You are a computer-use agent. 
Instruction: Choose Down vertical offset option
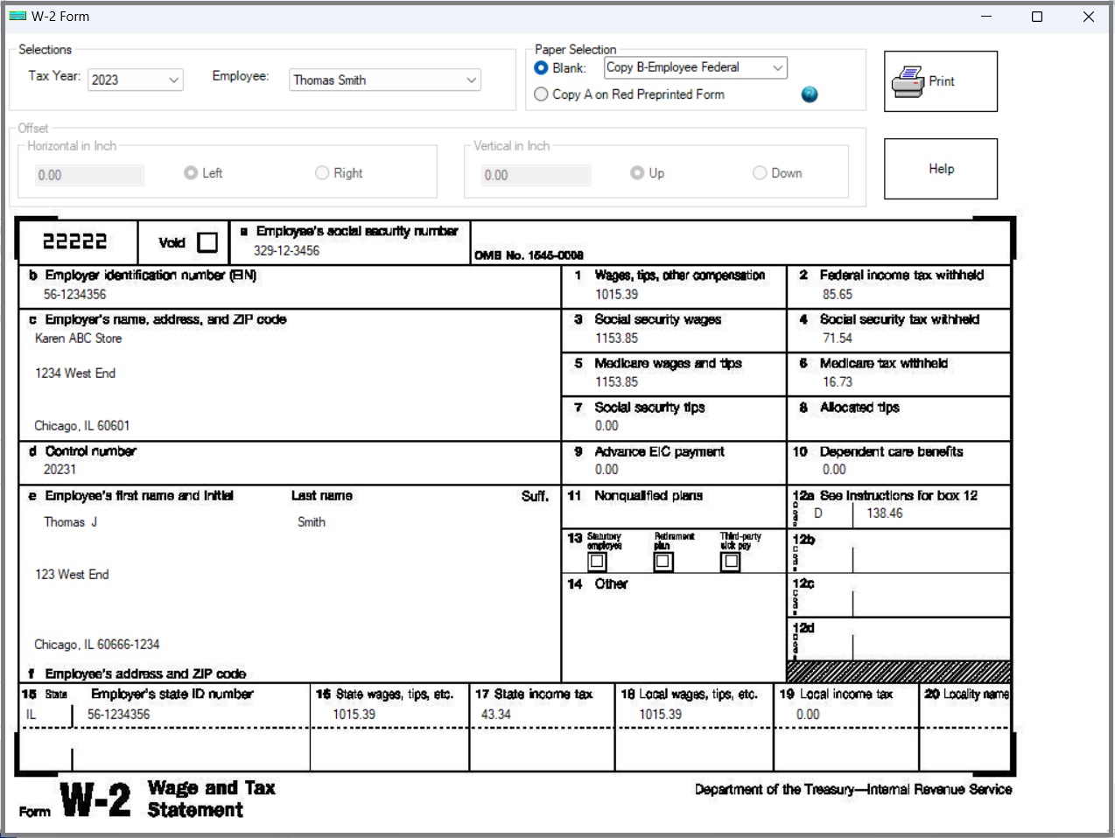coord(760,172)
